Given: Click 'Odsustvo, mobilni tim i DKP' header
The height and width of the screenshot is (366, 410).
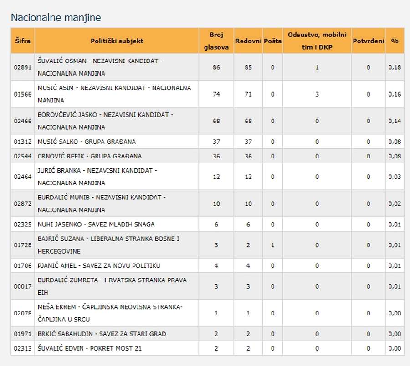Looking at the screenshot, I should 317,41.
